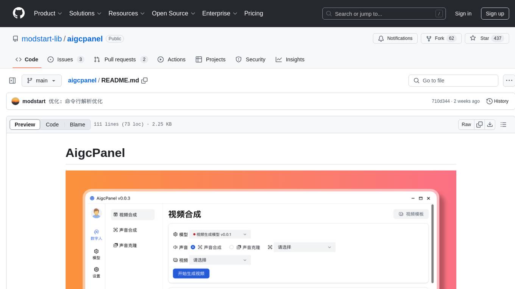Click the README screenshot image
Screen dimensions: 515x289
261,230
